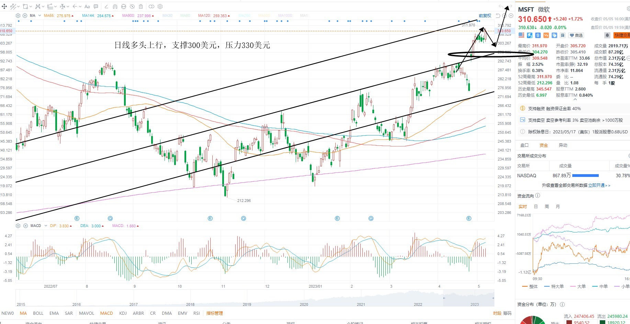Zoom in the chart with plus icon
Viewport: 630px width, 324px height.
tap(511, 16)
